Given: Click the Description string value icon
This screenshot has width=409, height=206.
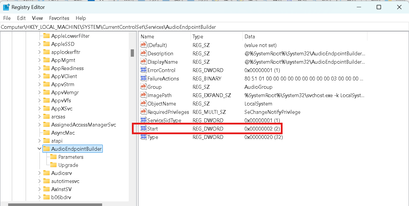Looking at the screenshot, I should click(143, 53).
